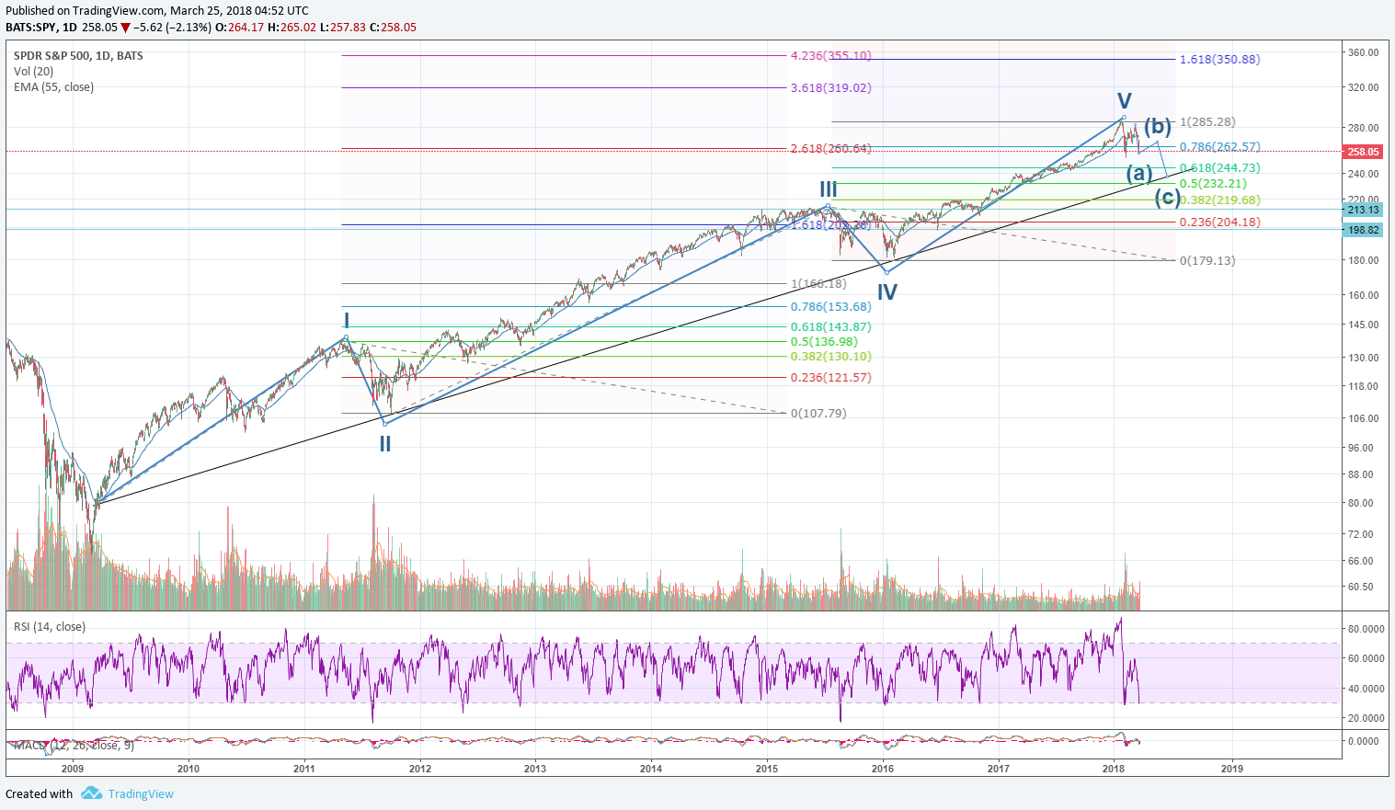Image resolution: width=1395 pixels, height=810 pixels.
Task: Select the EMA (55, close) indicator legend
Action: pos(53,87)
